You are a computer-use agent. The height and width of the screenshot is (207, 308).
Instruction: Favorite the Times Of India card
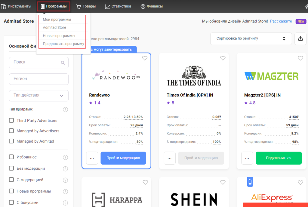coord(223,58)
